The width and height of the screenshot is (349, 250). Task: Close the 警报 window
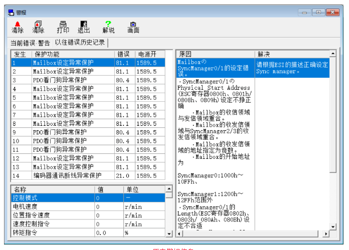point(332,12)
